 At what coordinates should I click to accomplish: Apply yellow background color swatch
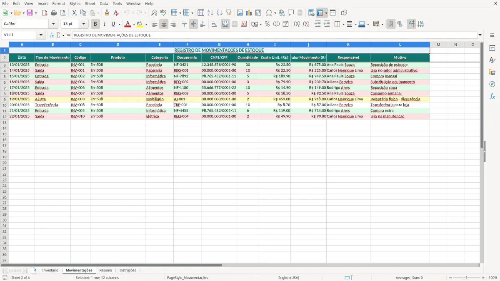pyautogui.click(x=140, y=24)
